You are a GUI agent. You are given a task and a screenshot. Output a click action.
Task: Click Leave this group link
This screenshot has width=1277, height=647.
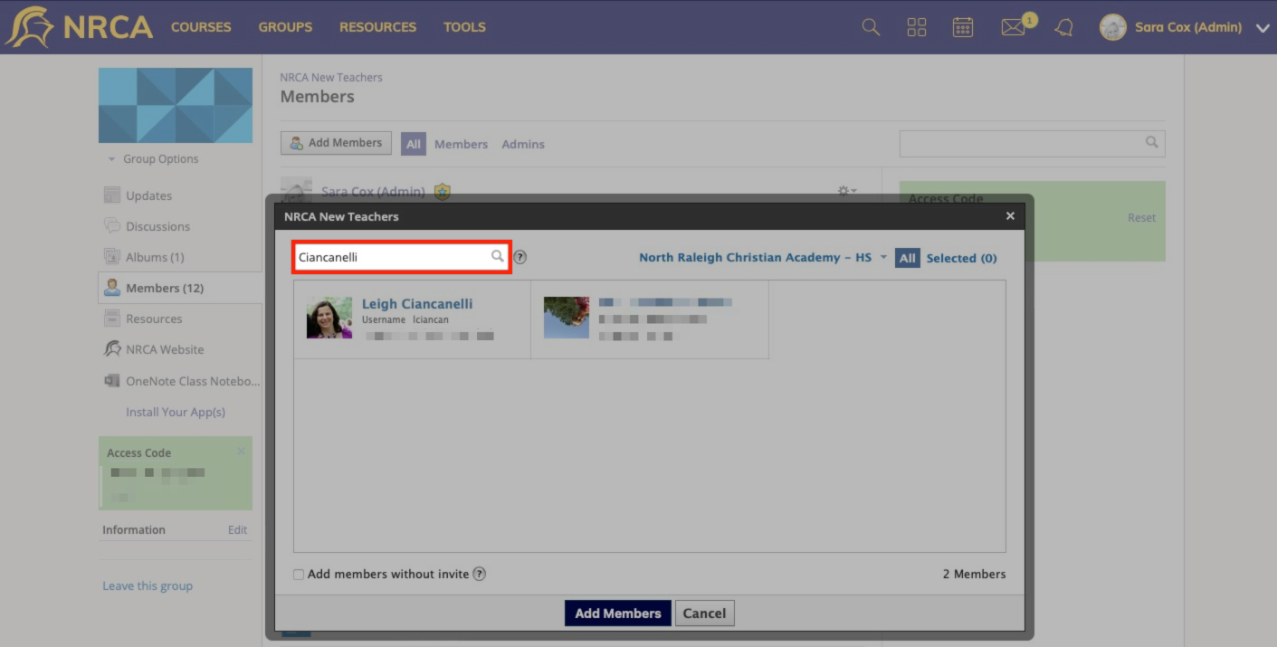pyautogui.click(x=148, y=585)
